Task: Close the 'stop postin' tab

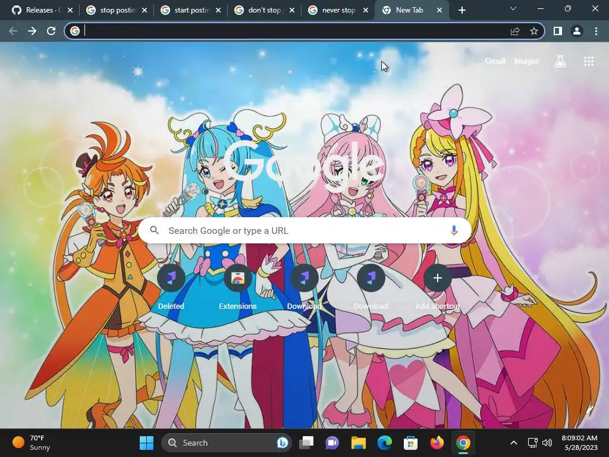Action: (x=145, y=10)
